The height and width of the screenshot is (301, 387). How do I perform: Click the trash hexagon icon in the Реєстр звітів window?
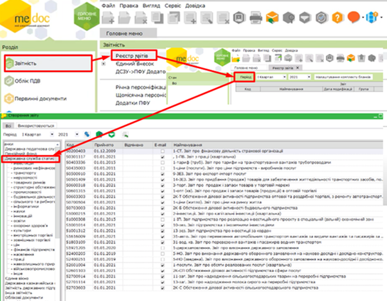[x=361, y=59]
